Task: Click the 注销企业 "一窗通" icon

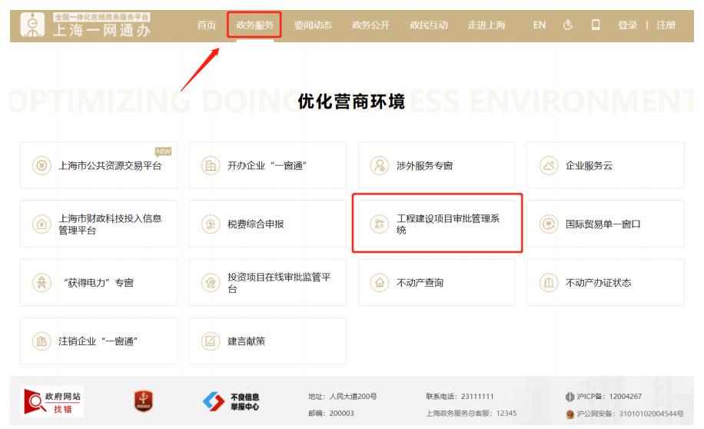Action: click(x=42, y=341)
